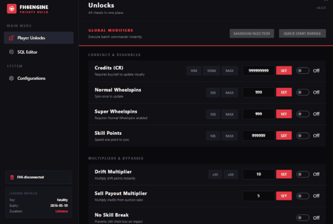Enable the Drift Multiplier toggle

(303, 174)
